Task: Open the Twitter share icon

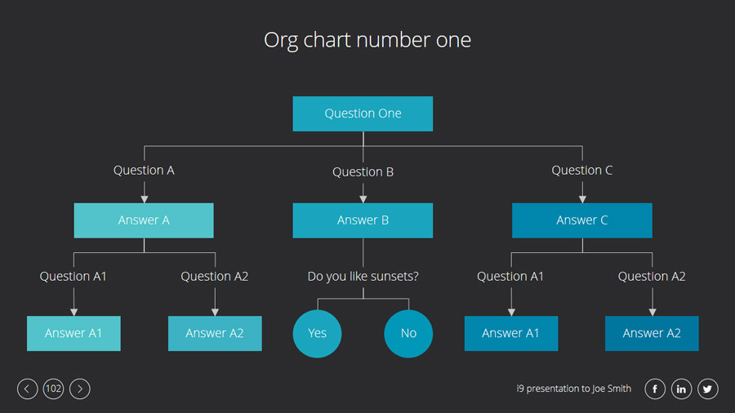Action: coord(708,389)
